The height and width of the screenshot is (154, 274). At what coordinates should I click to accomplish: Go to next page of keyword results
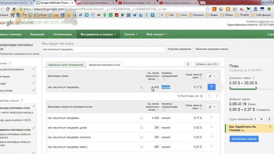(x=217, y=96)
